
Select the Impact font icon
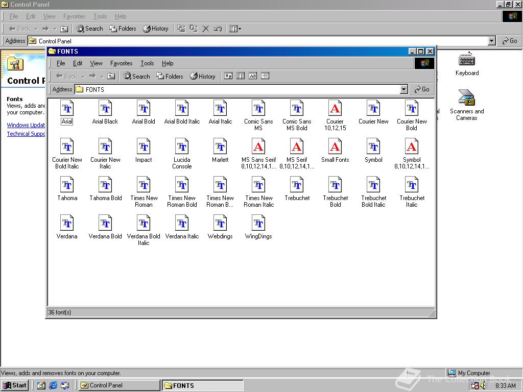(144, 147)
